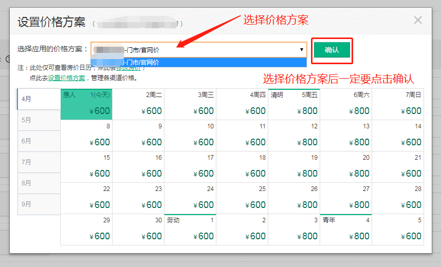
Task: Select the 劳动 1 holiday cell
Action: click(190, 230)
